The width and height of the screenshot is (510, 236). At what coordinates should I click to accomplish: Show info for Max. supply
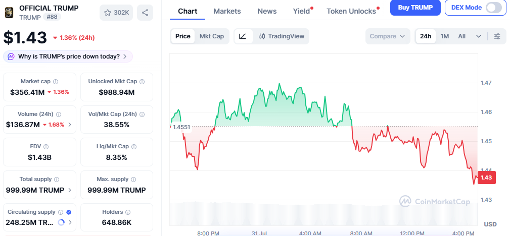click(x=133, y=179)
